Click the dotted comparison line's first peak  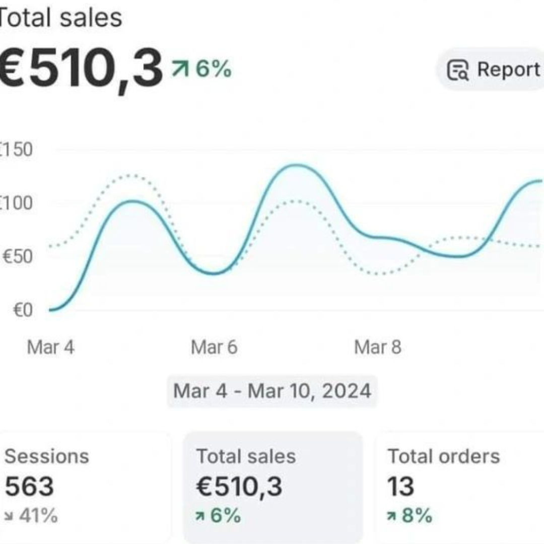pos(132,175)
